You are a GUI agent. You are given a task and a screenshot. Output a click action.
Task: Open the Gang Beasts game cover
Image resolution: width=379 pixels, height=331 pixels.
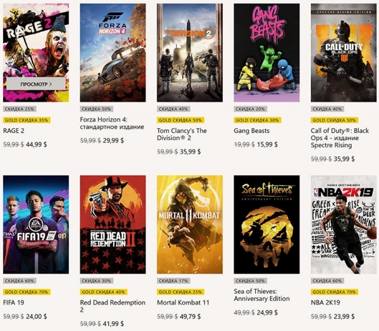pos(267,52)
